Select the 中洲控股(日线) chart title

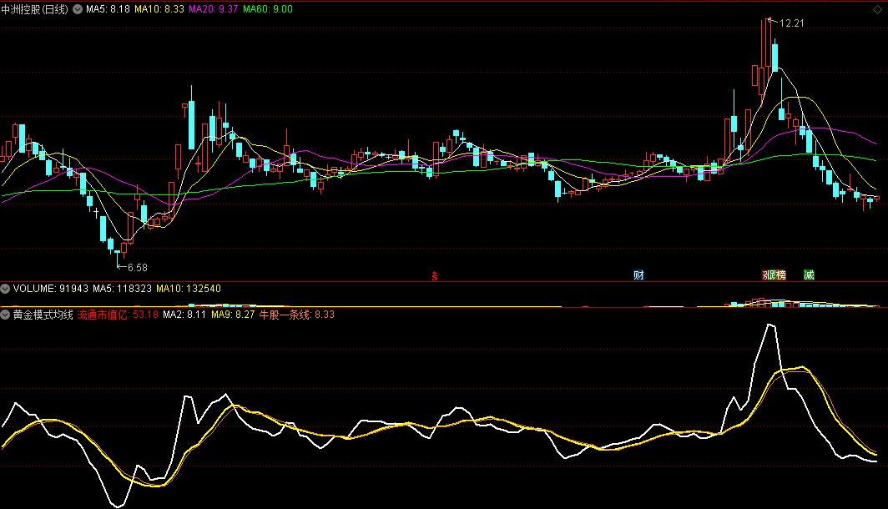pos(36,8)
